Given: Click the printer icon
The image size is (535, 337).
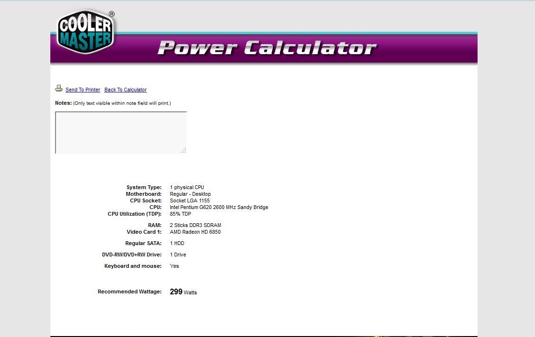Looking at the screenshot, I should tap(59, 89).
